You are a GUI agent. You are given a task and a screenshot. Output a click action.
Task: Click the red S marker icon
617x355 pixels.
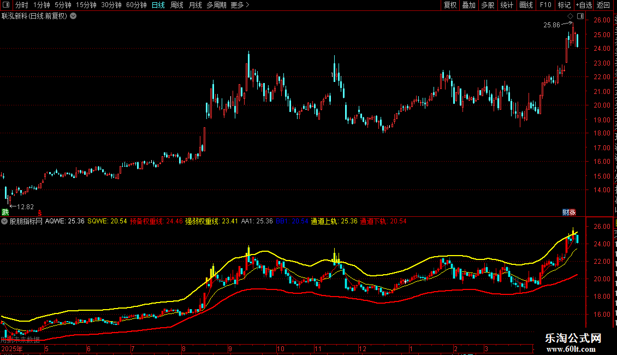[x=40, y=213]
